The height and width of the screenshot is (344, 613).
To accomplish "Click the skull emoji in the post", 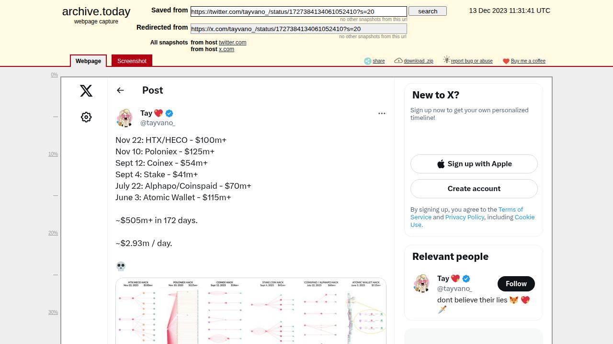I will point(121,266).
